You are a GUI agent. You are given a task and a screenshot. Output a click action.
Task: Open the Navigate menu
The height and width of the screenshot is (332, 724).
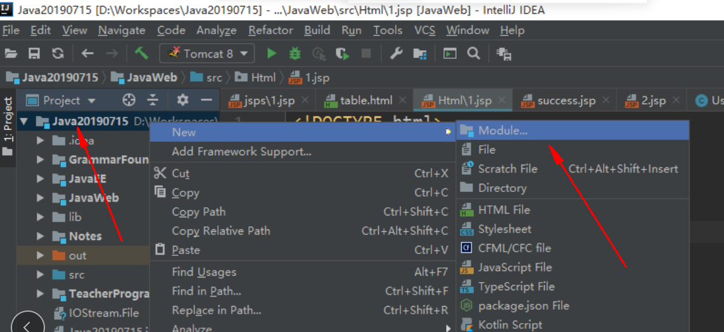[122, 30]
